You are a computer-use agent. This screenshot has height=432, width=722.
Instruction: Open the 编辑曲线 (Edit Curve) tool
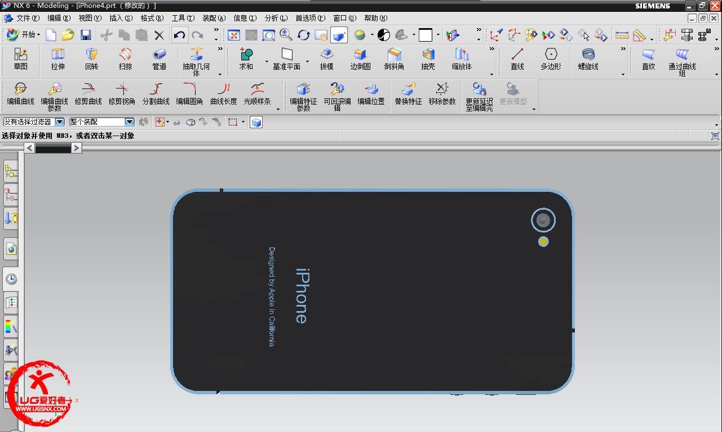tap(21, 94)
